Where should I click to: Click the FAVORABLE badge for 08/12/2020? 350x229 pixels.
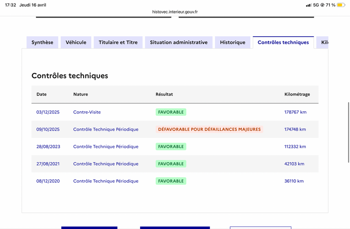(171, 181)
